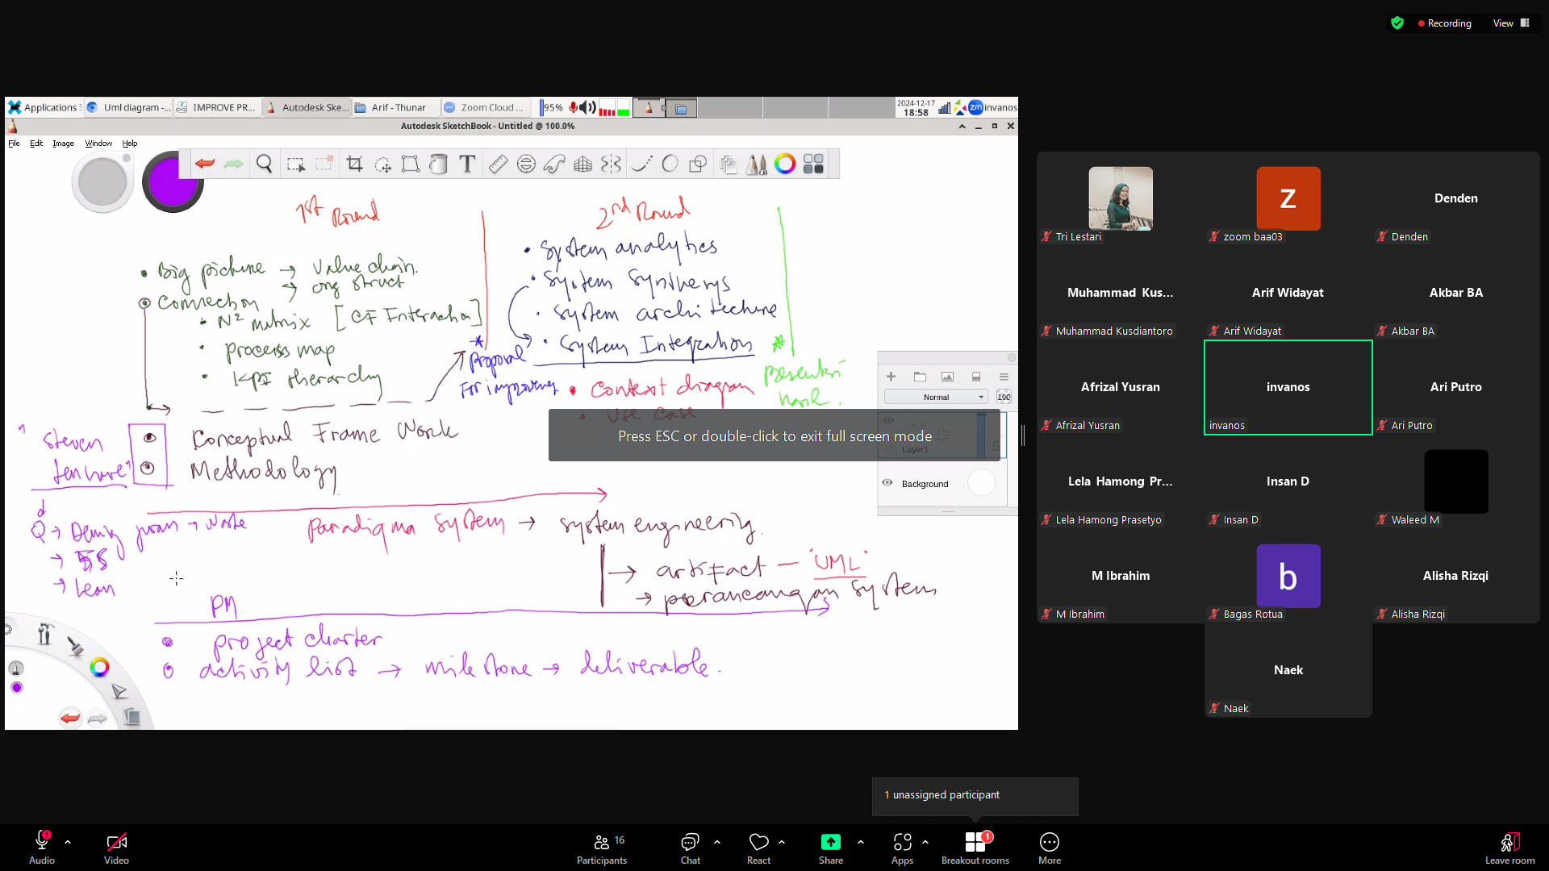Click the layer opacity 100 field
This screenshot has height=871, width=1549.
coord(1004,397)
